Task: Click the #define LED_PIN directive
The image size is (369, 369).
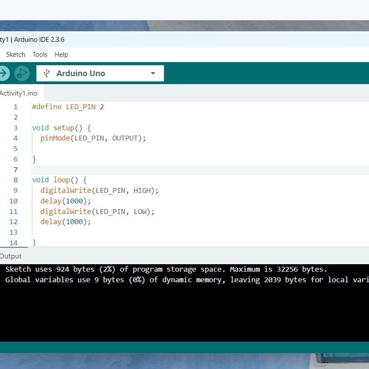Action: (x=67, y=107)
